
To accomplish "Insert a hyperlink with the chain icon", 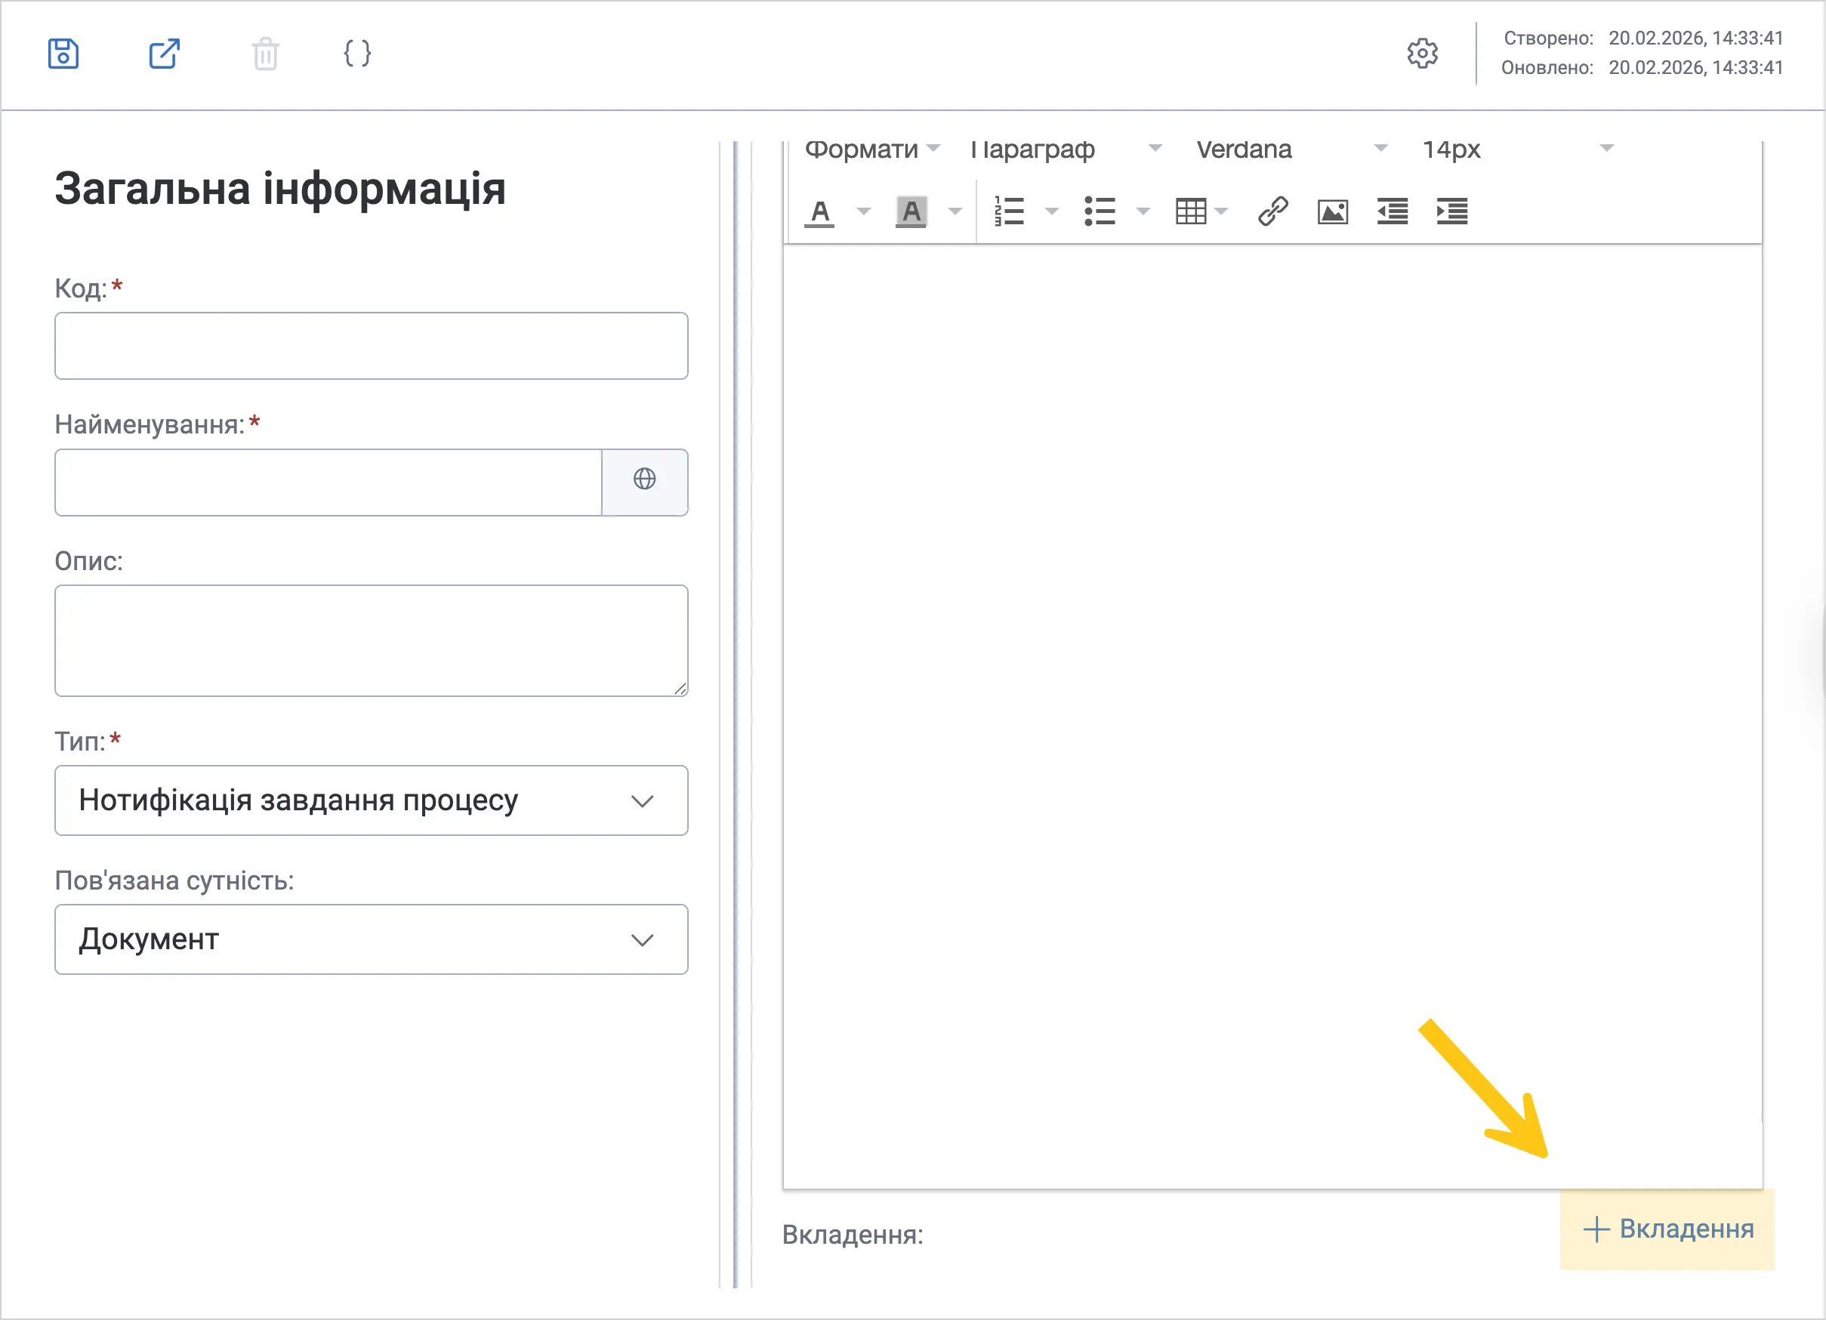I will 1273,211.
